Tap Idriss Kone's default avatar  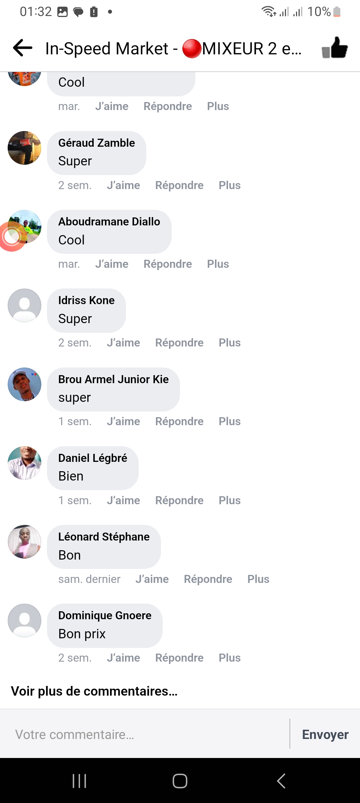coord(24,305)
